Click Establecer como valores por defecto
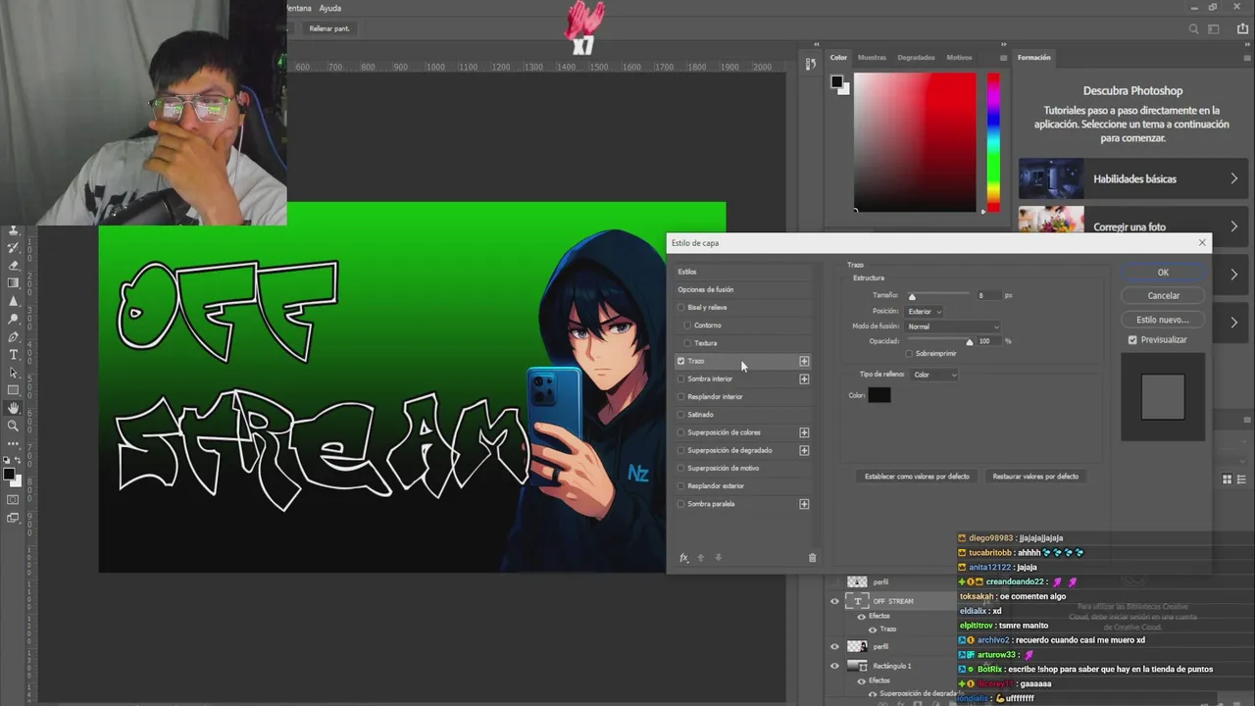The image size is (1255, 706). point(917,477)
